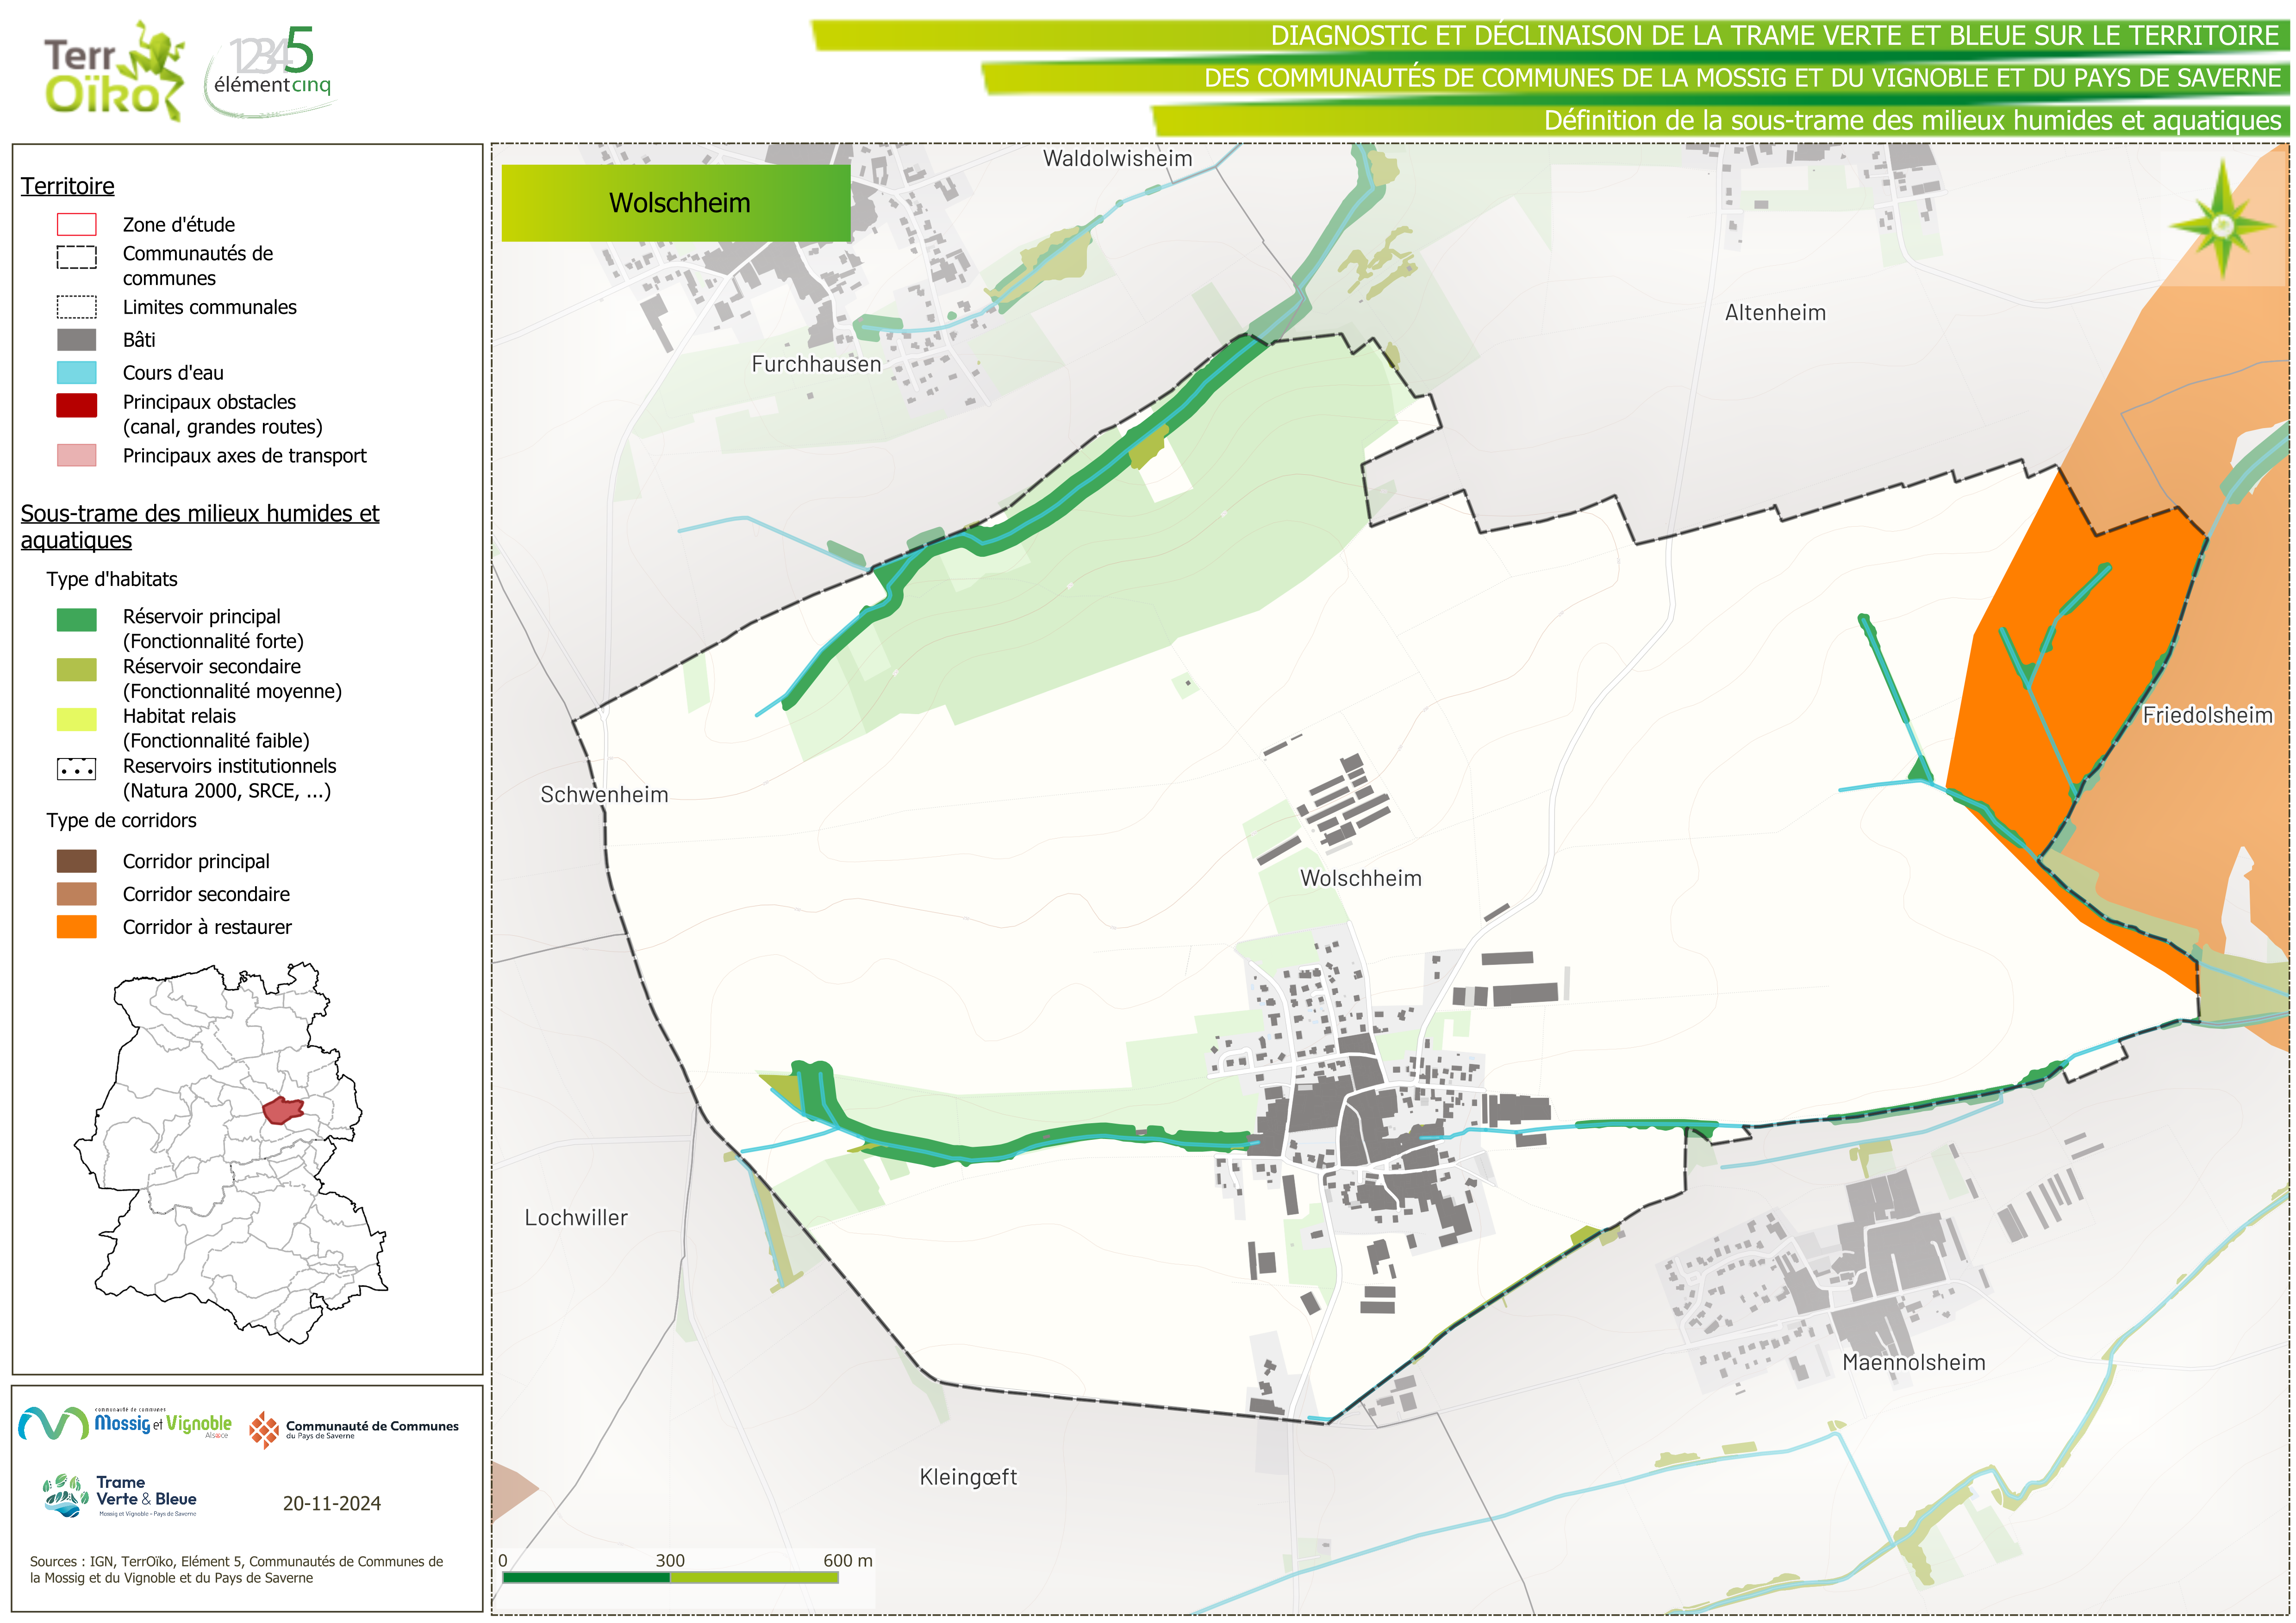The image size is (2296, 1623).
Task: Click the dashed Communautés de communes symbol
Action: pos(76,257)
